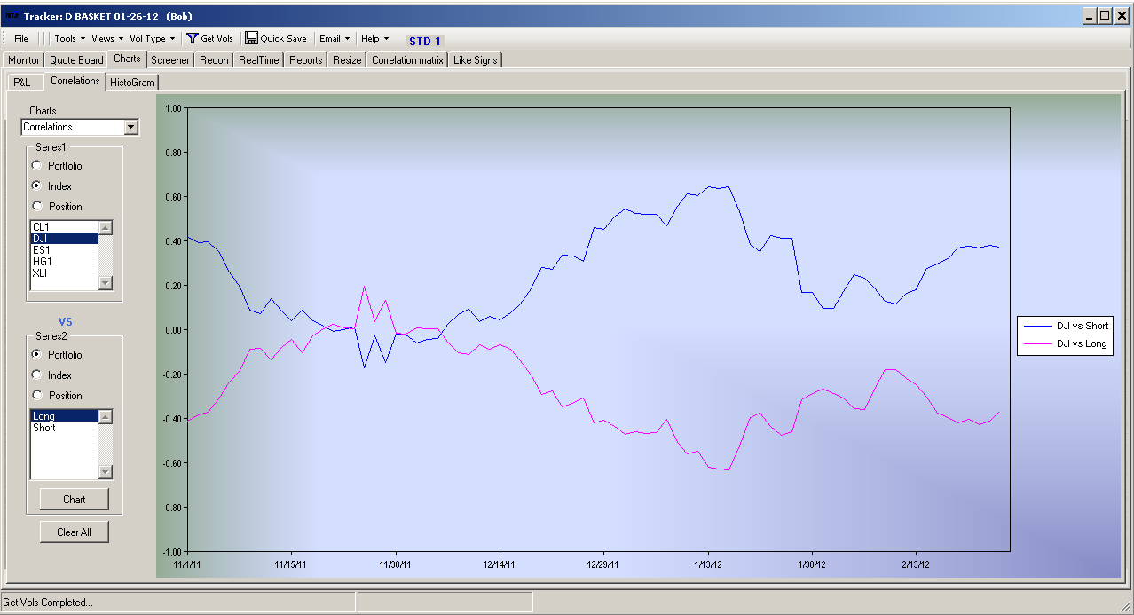Close the Tracker window
The image size is (1134, 615).
coord(1122,16)
